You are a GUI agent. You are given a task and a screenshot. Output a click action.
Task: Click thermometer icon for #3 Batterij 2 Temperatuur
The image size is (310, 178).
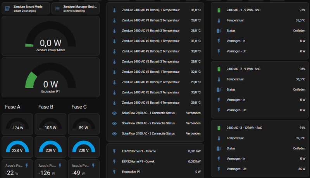[114, 82]
